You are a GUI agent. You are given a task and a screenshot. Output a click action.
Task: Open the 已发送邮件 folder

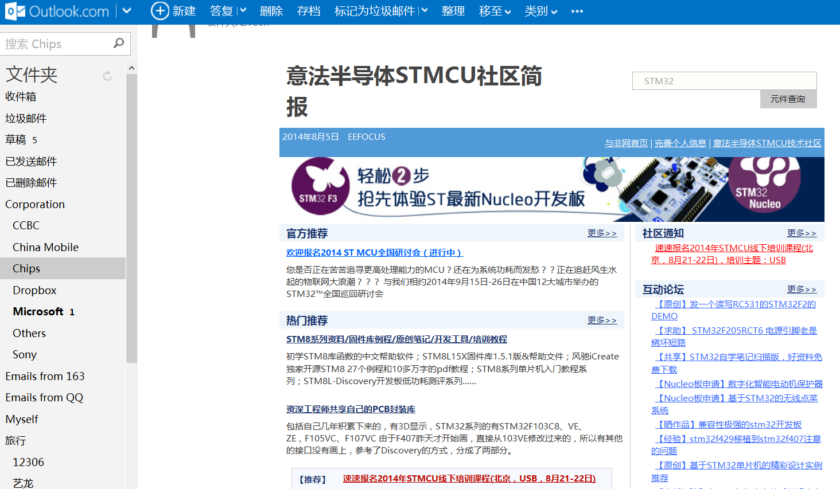point(31,161)
